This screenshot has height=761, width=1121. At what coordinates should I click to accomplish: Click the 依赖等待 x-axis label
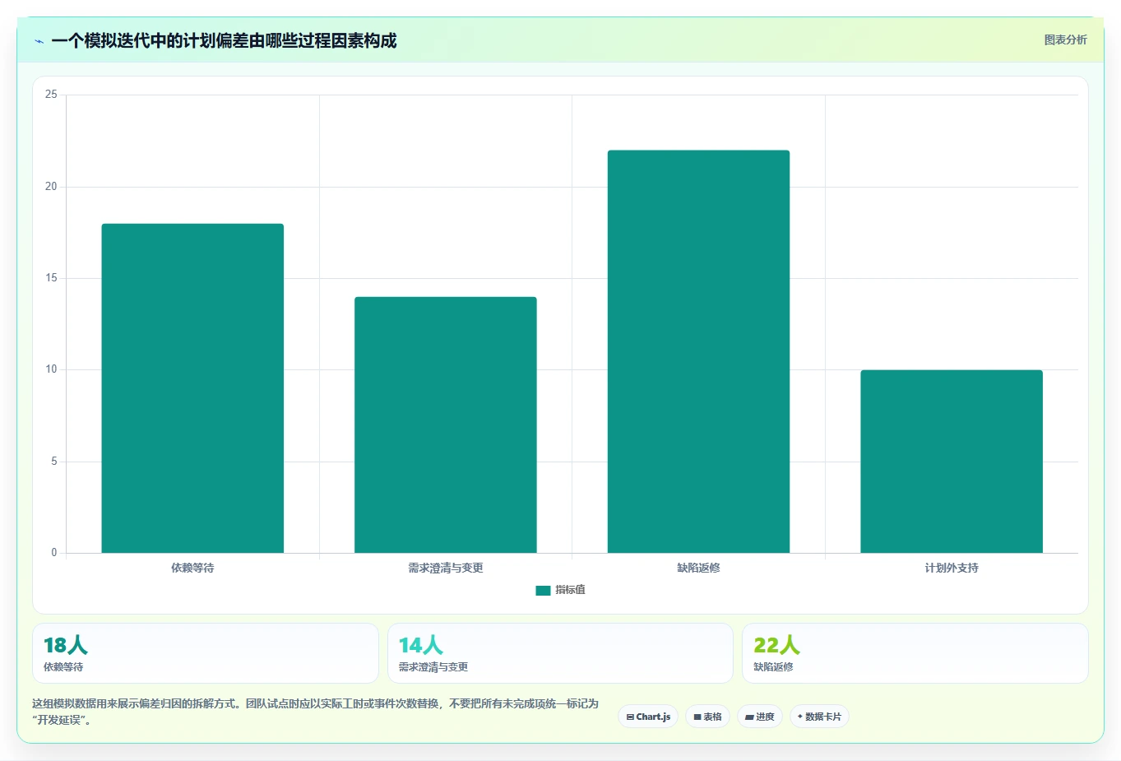[192, 568]
